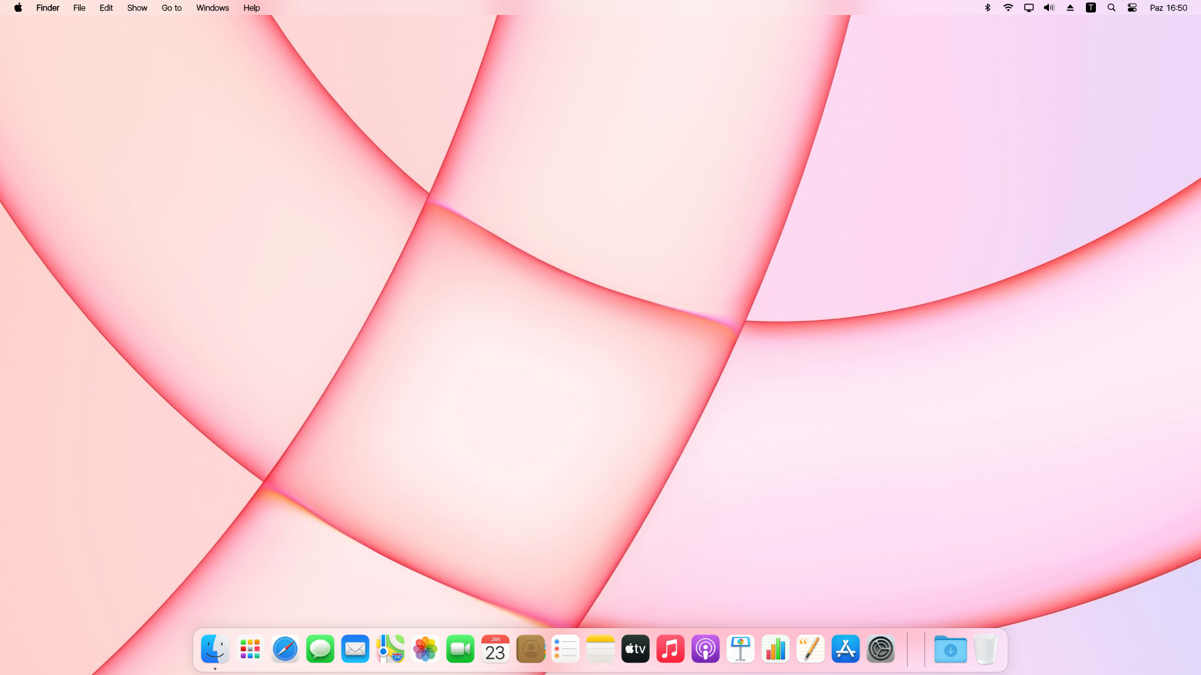The width and height of the screenshot is (1201, 675).
Task: Open the Windows menu
Action: coord(212,7)
